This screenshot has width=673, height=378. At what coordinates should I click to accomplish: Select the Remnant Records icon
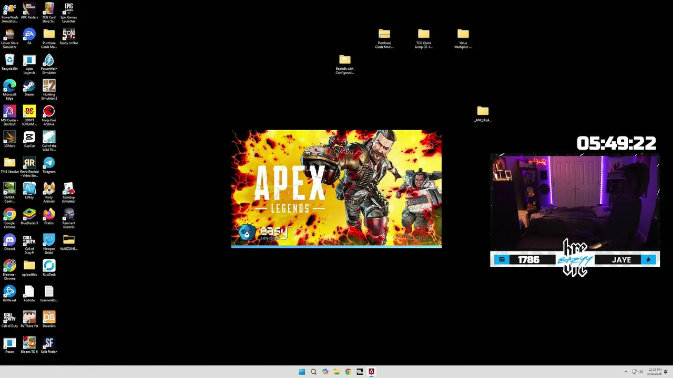(68, 219)
